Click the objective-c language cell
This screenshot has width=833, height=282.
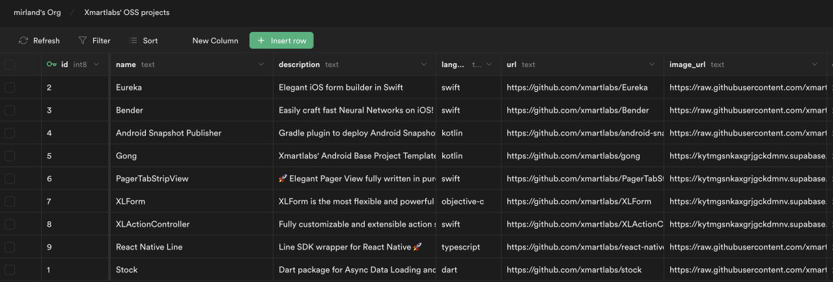point(468,201)
